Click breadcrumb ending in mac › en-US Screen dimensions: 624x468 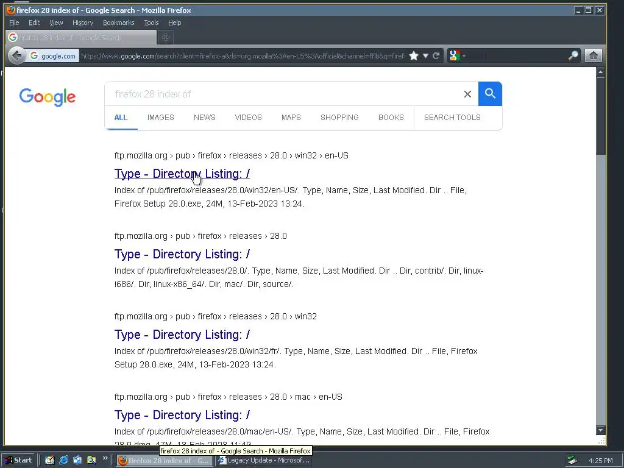click(228, 397)
